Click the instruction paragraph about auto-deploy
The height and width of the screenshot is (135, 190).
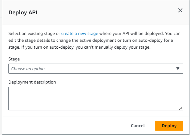pyautogui.click(x=94, y=41)
